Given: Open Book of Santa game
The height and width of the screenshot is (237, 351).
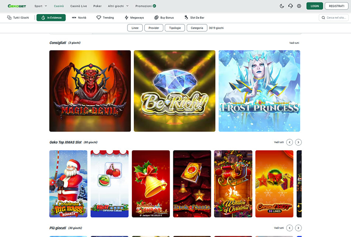Looking at the screenshot, I should (192, 184).
